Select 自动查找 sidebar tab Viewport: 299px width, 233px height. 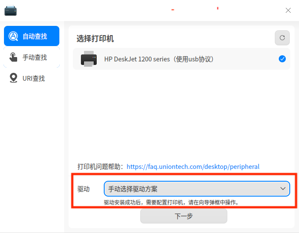(x=32, y=36)
